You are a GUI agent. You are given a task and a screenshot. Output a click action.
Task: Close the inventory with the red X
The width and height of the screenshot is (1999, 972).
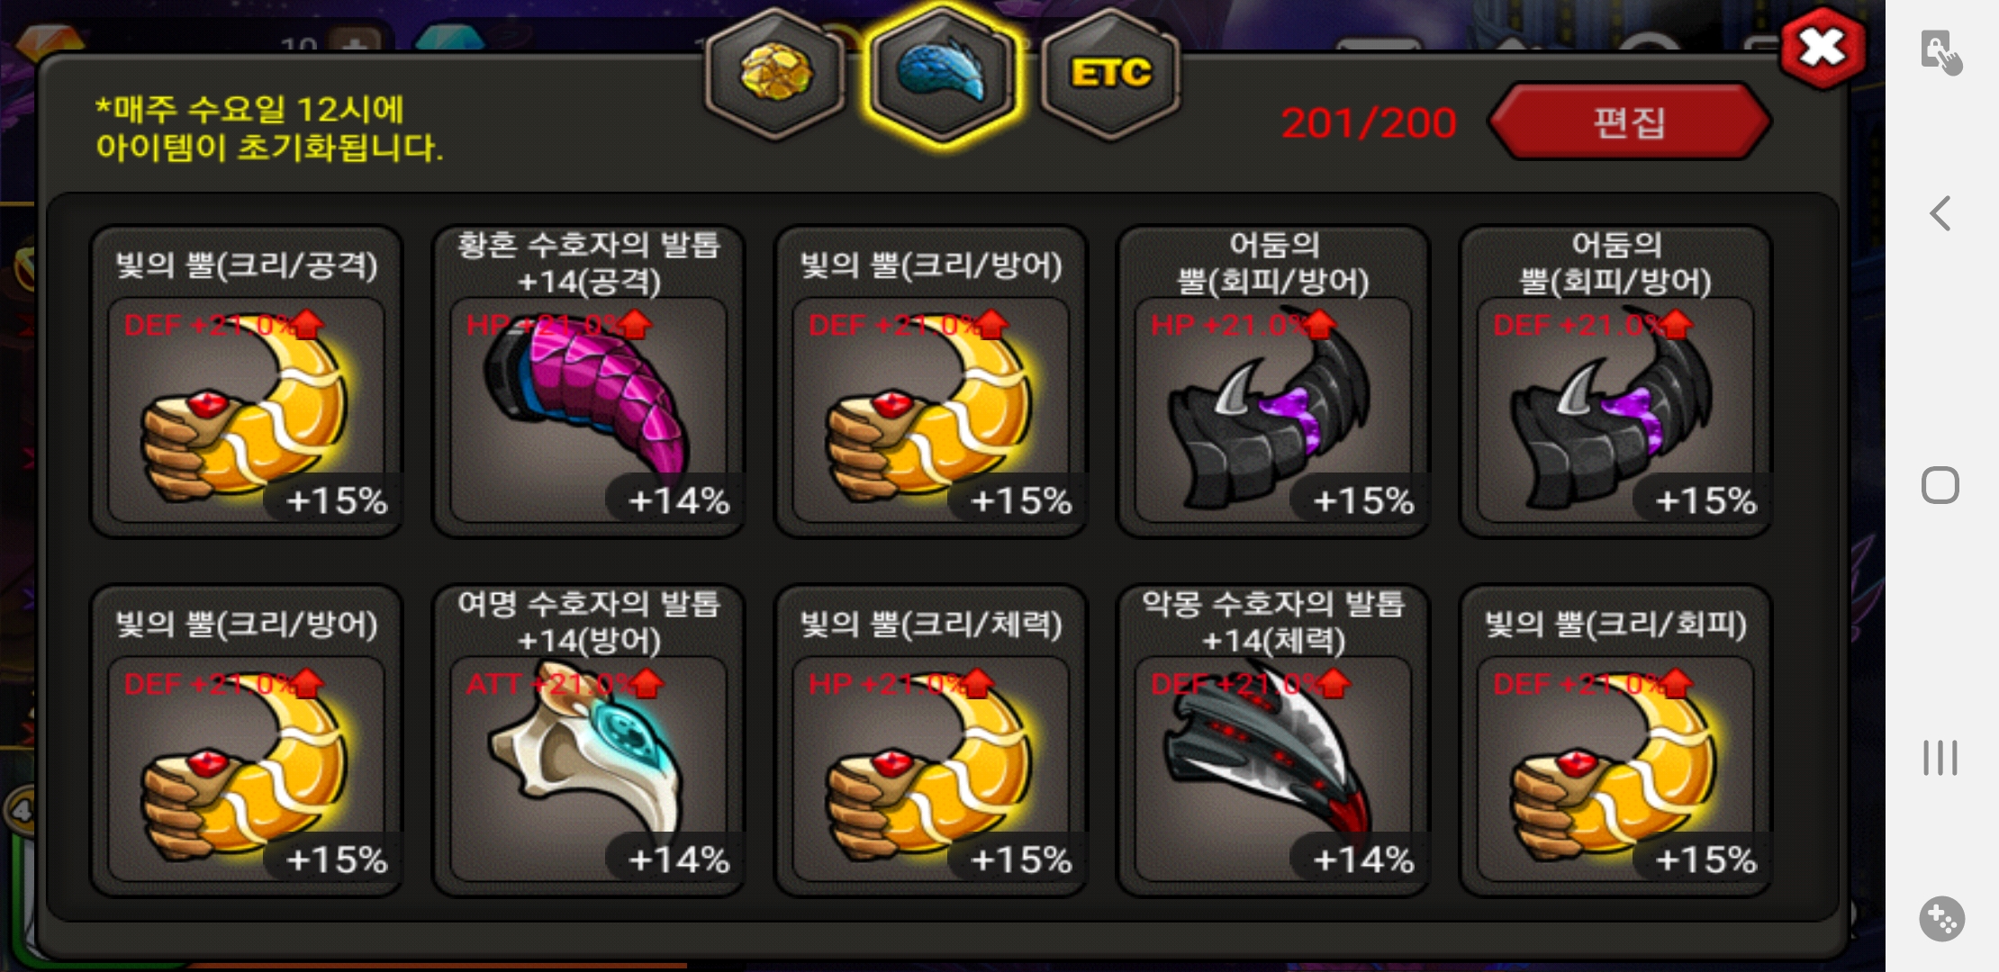(1823, 48)
